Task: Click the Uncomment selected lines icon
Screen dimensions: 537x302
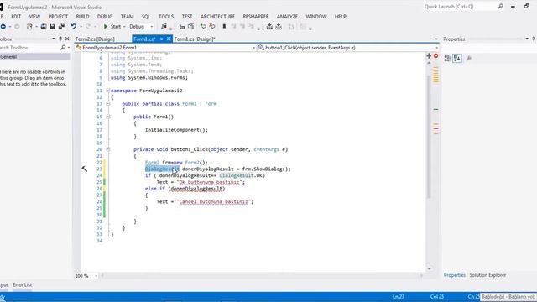Action: point(212,27)
